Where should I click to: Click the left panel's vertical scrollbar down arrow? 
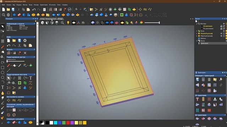pyautogui.click(x=37, y=123)
